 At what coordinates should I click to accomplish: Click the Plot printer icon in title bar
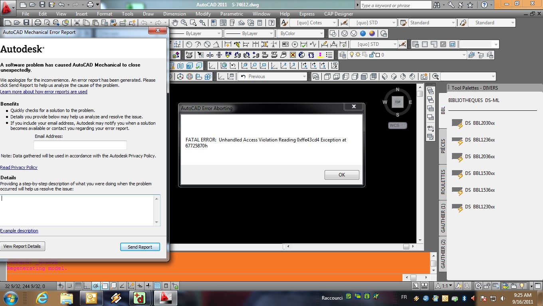[90, 5]
